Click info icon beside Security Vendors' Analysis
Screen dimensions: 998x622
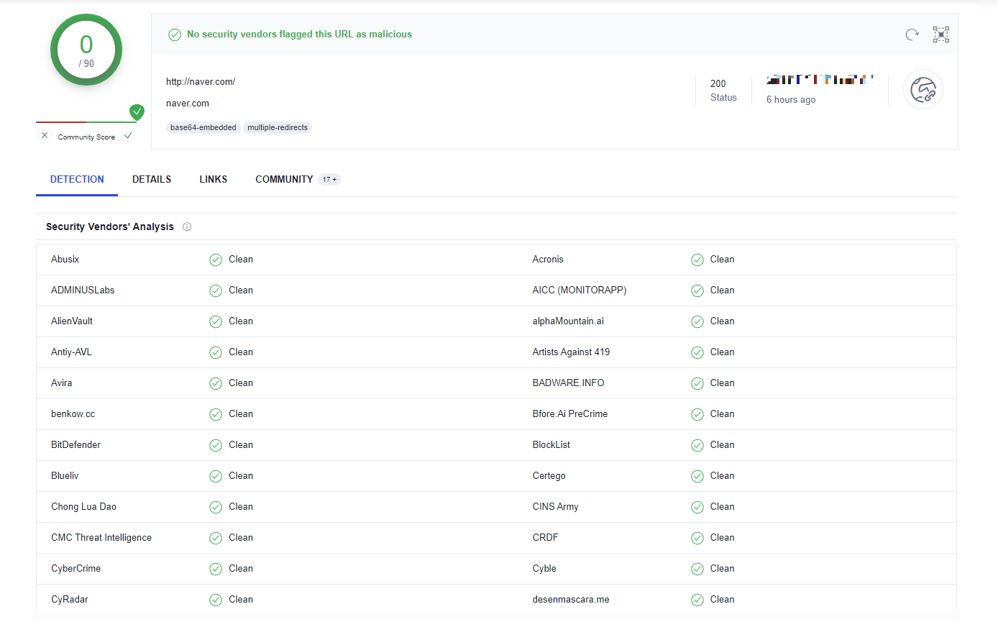187,227
